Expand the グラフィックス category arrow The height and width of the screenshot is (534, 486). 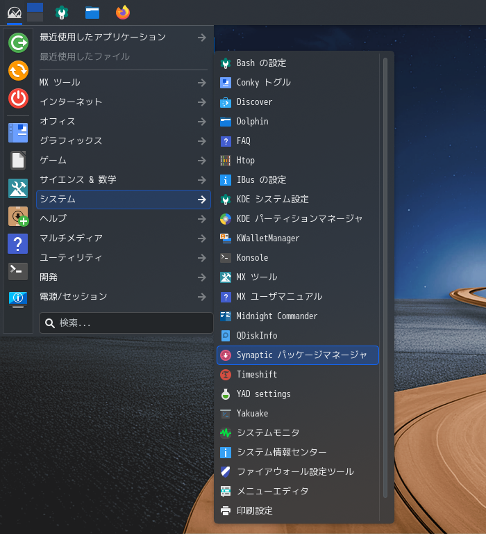click(x=202, y=140)
